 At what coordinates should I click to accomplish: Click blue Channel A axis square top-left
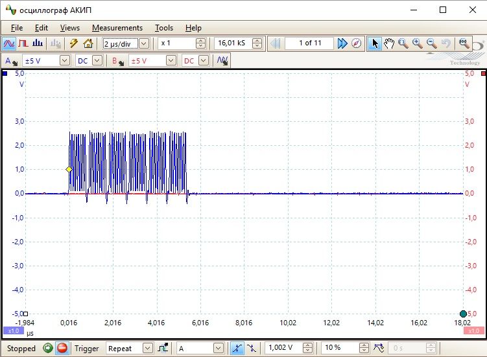(x=5, y=74)
